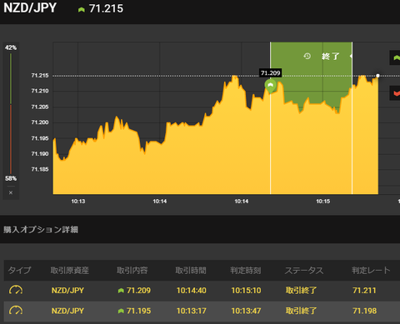This screenshot has height=324, width=400.
Task: Click the 71.195 trade content cell
Action: pos(134,311)
